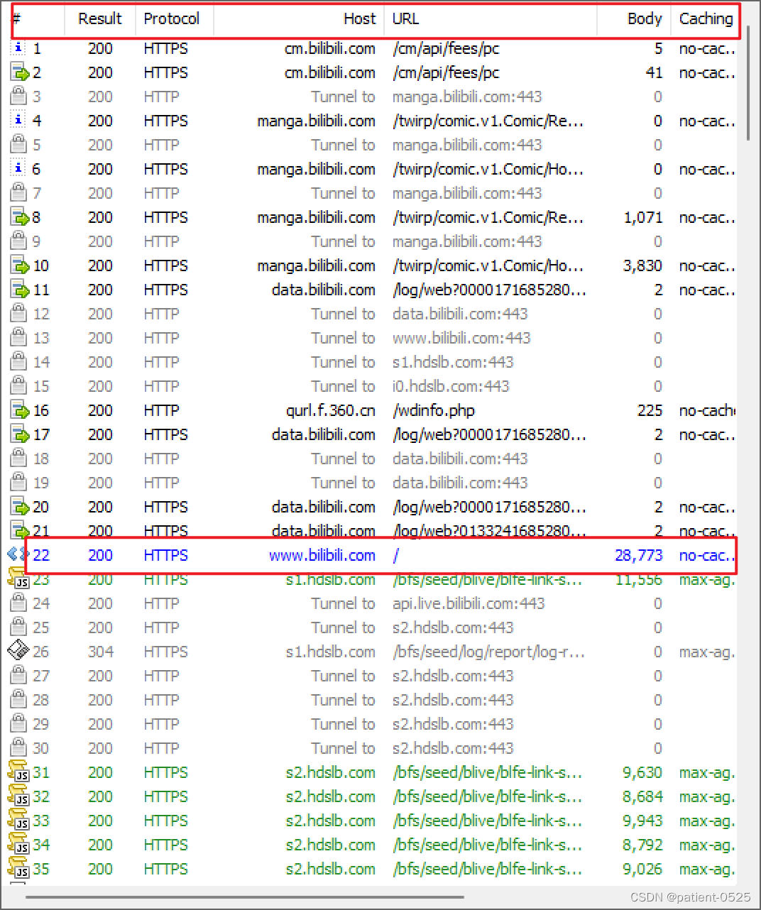Select body size 9,630 in session 31

coord(642,772)
